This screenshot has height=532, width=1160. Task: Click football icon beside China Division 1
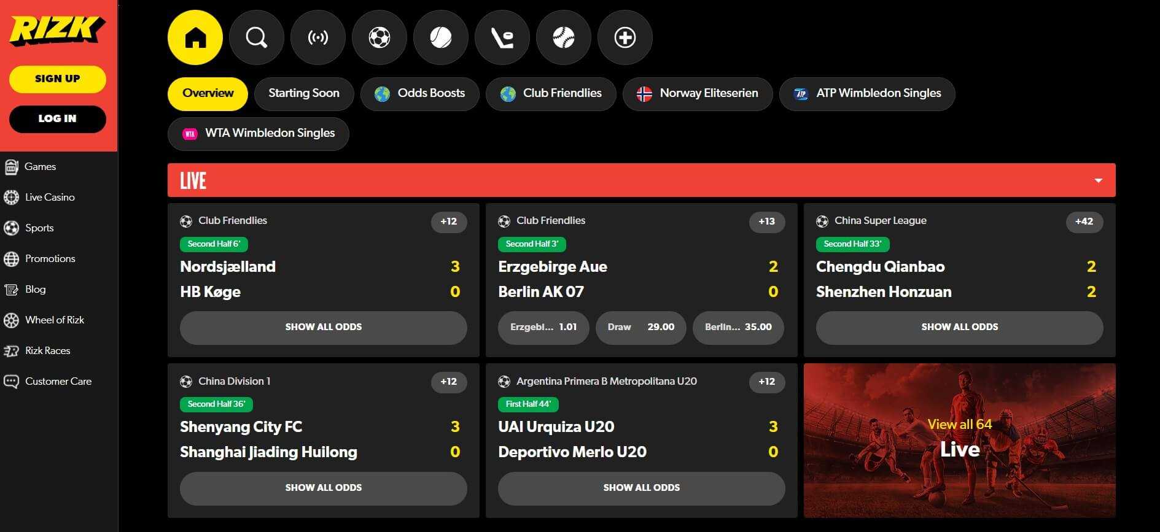pyautogui.click(x=186, y=382)
